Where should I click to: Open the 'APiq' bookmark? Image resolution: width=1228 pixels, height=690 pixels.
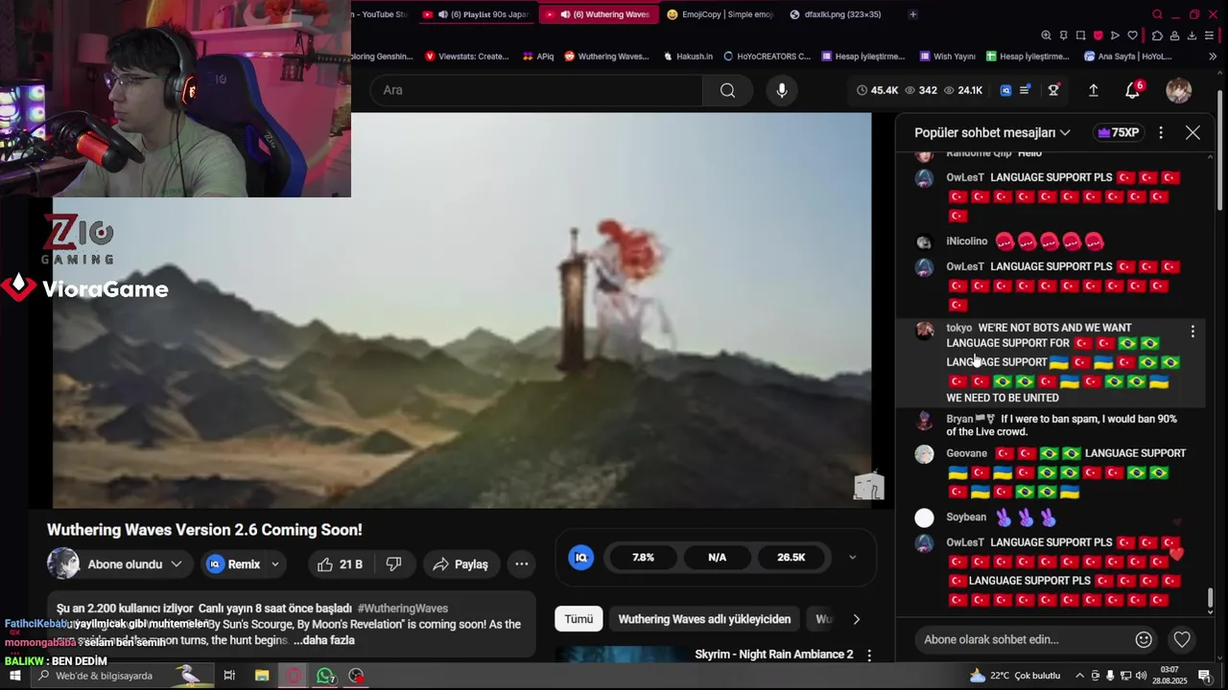click(x=538, y=57)
